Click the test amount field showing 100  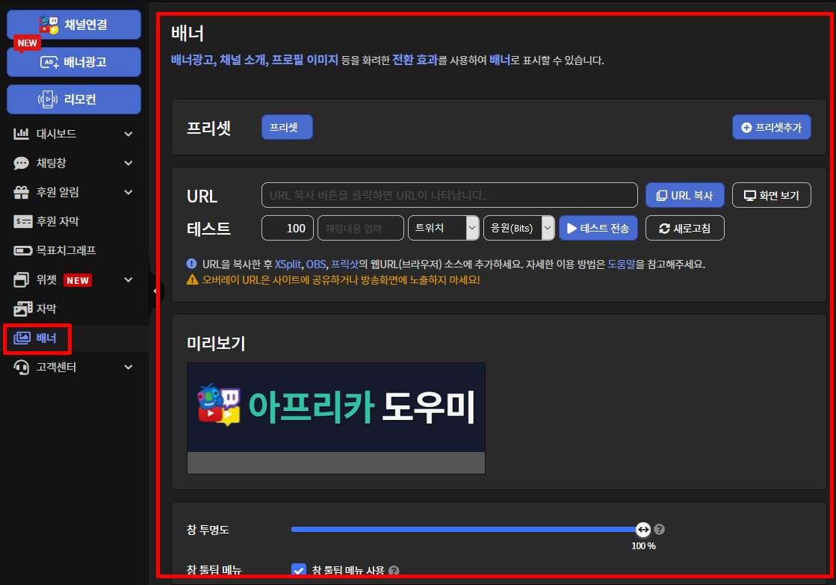[x=288, y=228]
